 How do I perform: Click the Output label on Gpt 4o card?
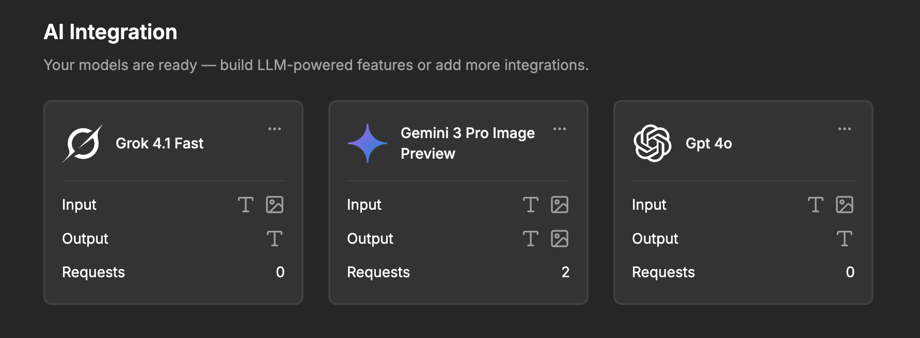pyautogui.click(x=655, y=239)
